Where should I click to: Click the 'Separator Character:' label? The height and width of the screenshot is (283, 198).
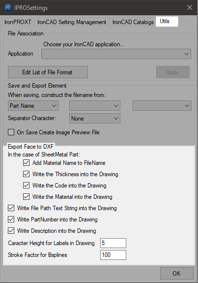click(x=32, y=118)
